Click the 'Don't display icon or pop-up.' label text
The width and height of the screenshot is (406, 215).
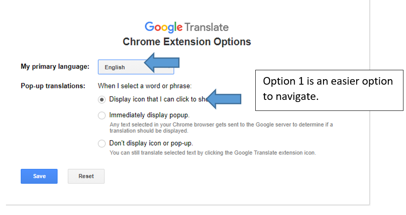pyautogui.click(x=151, y=143)
